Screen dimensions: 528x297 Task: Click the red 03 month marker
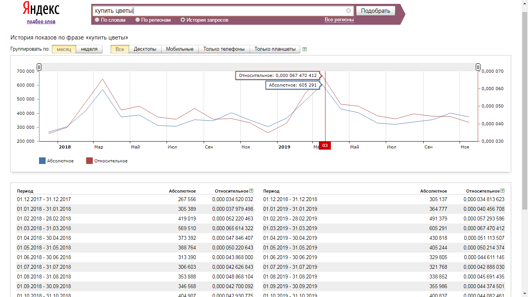[x=325, y=146]
